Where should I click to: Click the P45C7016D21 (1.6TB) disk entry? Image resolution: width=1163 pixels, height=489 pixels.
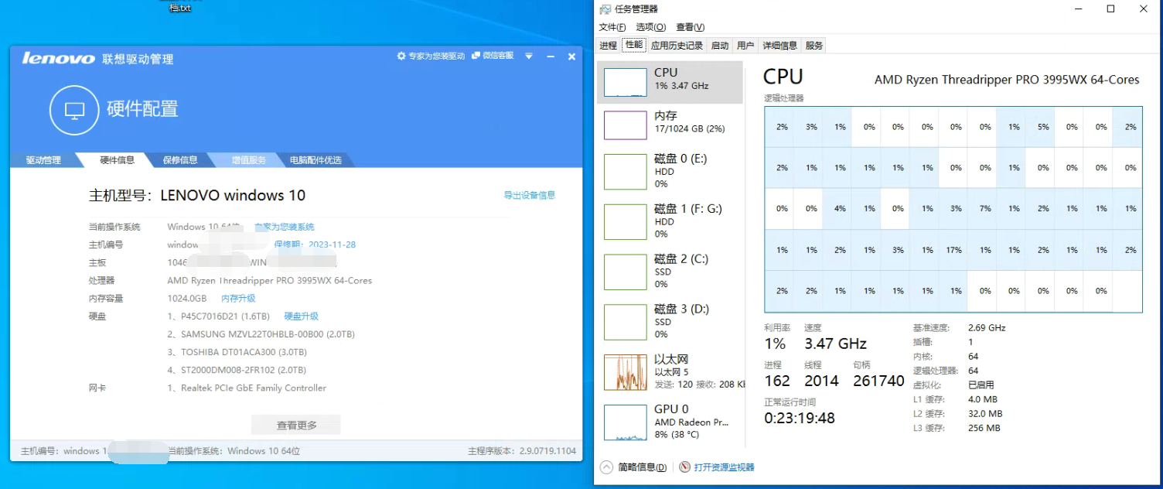click(x=219, y=316)
